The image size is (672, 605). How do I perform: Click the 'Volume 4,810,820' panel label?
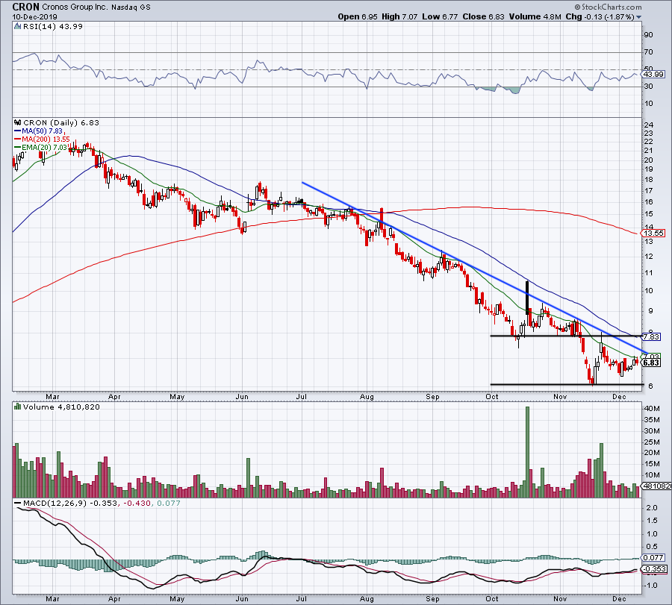coord(61,407)
